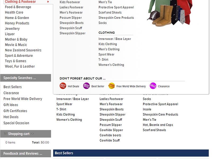
Task: Click the purple Best Seller badge icon
Action: 86,86
